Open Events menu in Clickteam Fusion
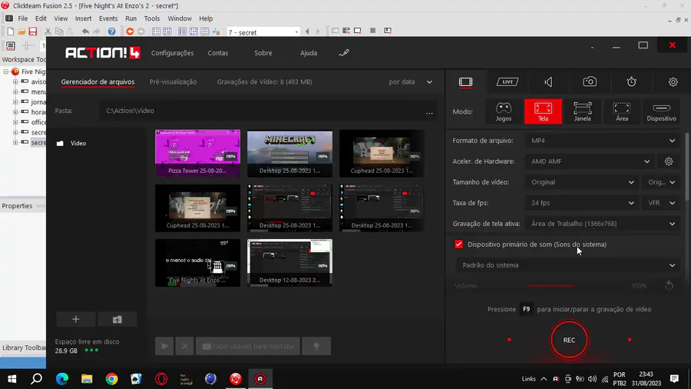The height and width of the screenshot is (389, 691). pyautogui.click(x=108, y=18)
